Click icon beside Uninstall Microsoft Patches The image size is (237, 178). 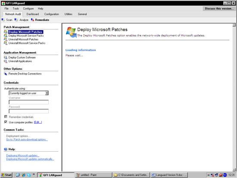[x=6, y=39]
